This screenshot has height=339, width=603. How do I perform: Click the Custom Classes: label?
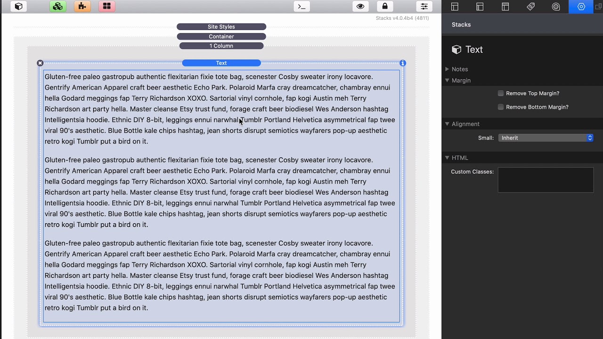(x=472, y=172)
